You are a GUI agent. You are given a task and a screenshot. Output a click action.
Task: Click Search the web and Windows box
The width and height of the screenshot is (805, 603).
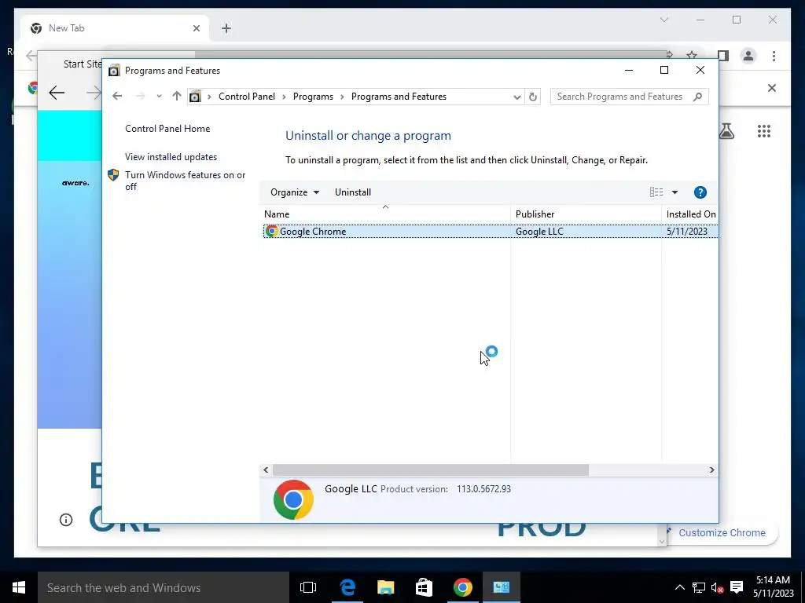coord(164,587)
